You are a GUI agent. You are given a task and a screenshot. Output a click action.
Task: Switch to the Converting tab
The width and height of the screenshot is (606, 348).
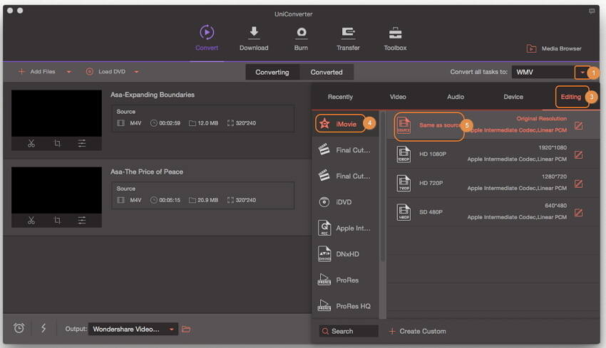coord(272,72)
